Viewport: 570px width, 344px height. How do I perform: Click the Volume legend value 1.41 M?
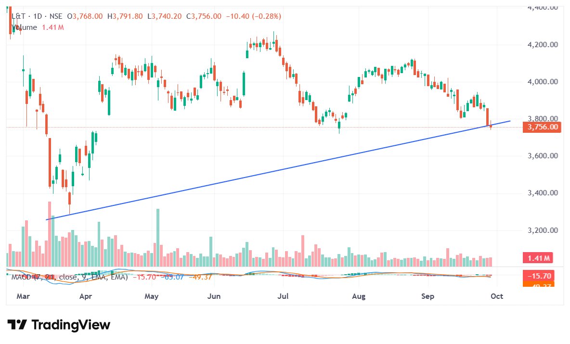pos(52,27)
